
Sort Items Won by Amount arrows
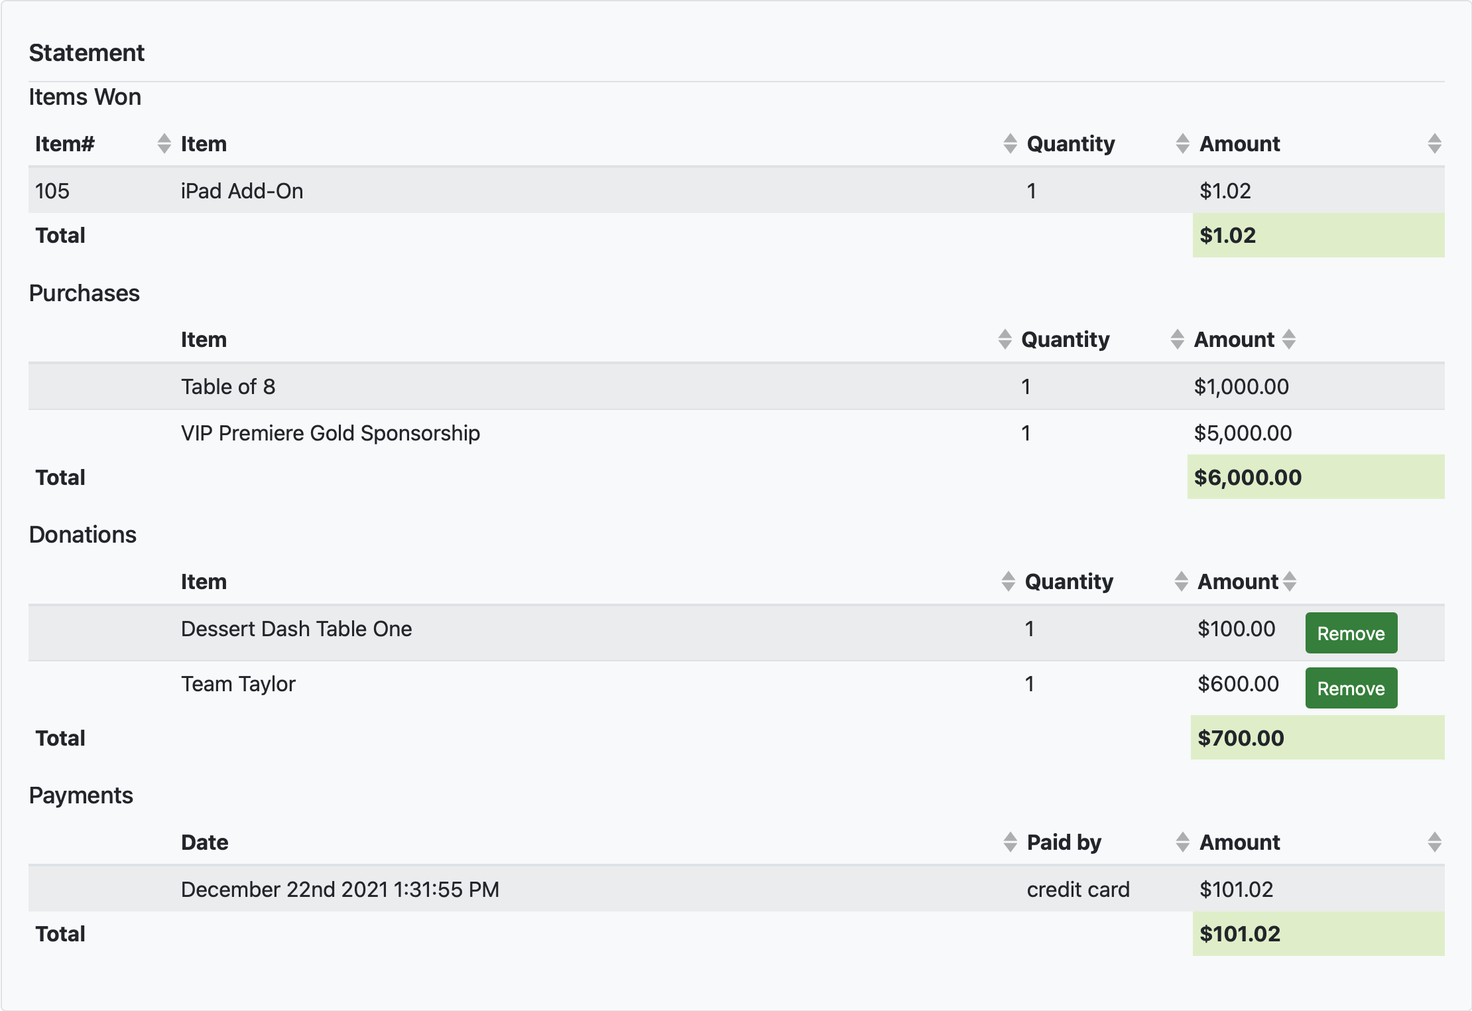point(1434,143)
